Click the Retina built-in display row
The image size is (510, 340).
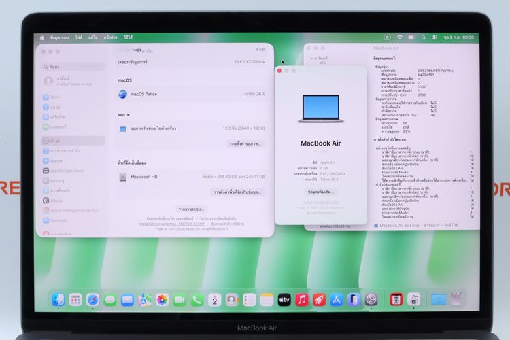191,129
